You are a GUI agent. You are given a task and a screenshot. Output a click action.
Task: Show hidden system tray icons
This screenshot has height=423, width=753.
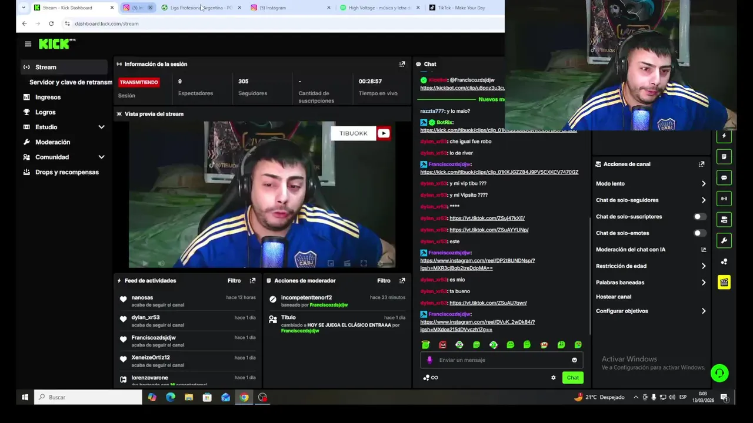tap(636, 397)
